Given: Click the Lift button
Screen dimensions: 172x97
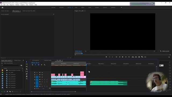Looking at the screenshot, I should [133, 57].
